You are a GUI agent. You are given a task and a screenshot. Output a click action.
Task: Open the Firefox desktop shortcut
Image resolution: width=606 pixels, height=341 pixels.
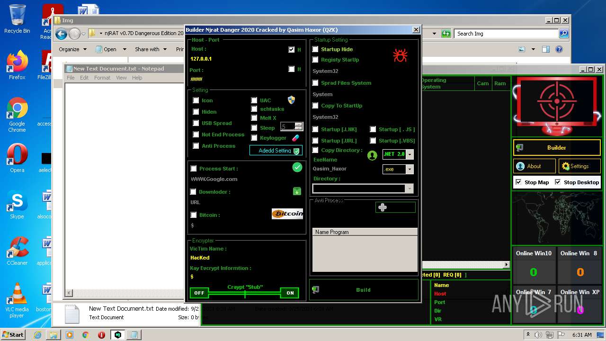pos(17,65)
